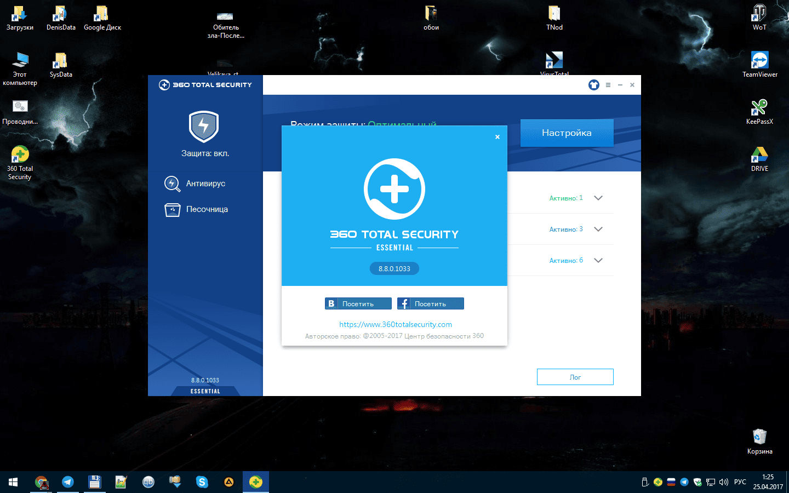Open qBittorrent from the taskbar
789x493 pixels.
coord(148,482)
